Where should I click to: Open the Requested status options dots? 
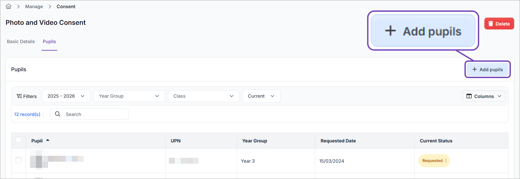[446, 161]
